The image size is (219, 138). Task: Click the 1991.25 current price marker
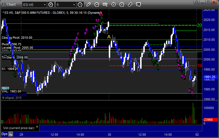pos(210,77)
